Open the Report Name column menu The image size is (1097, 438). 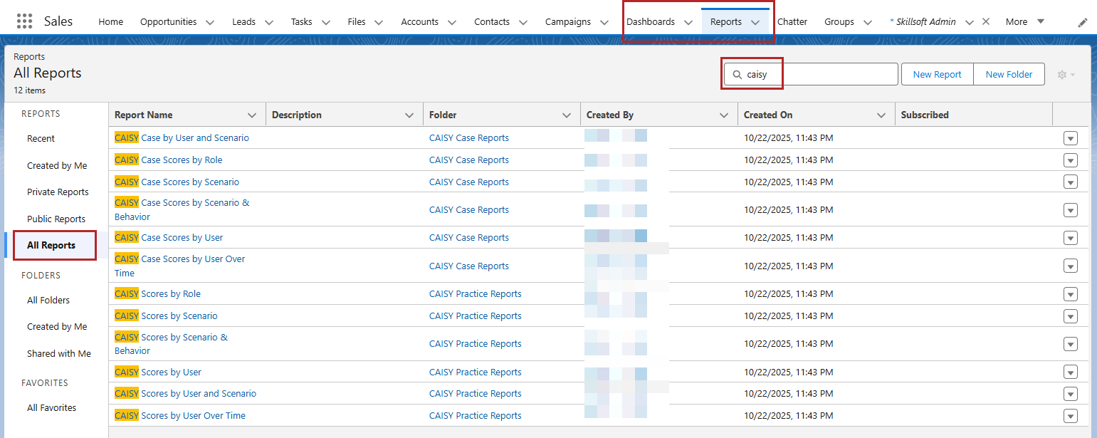pyautogui.click(x=252, y=115)
